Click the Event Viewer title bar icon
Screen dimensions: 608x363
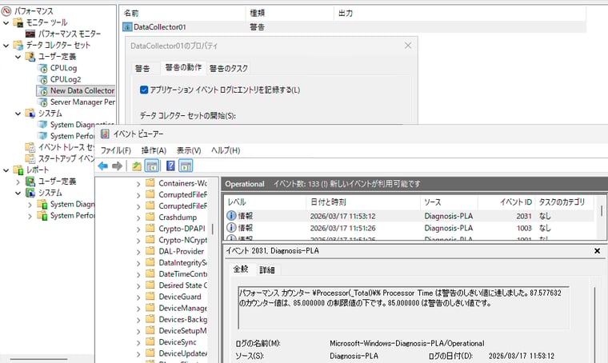[x=105, y=134]
